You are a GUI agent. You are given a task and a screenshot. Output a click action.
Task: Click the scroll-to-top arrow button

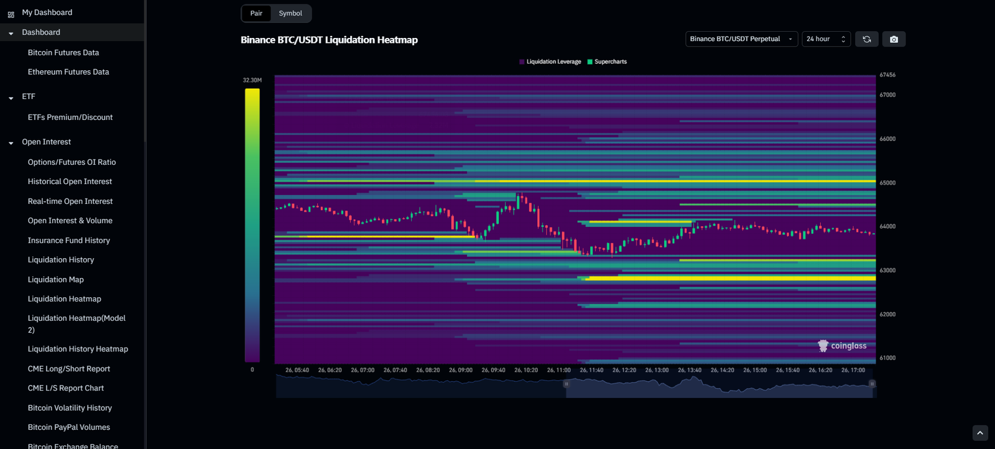click(980, 433)
